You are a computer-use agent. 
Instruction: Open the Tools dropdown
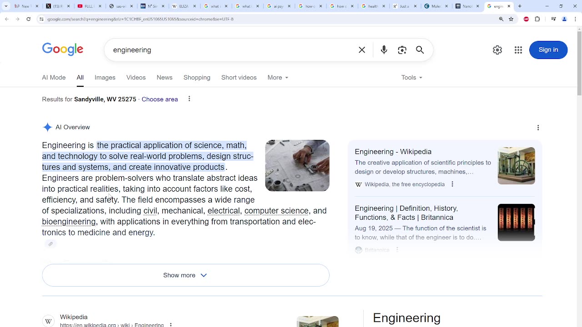pyautogui.click(x=412, y=78)
